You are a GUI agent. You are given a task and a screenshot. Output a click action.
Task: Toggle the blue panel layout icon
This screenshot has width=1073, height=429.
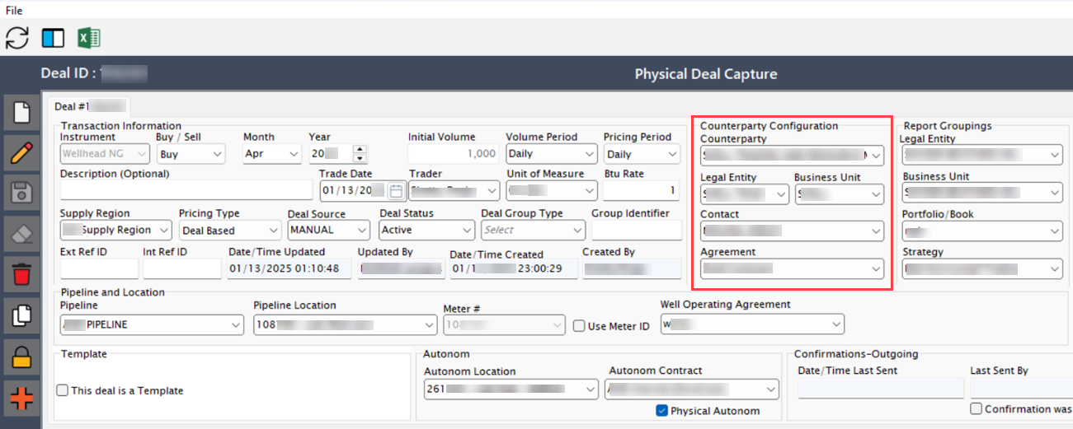(53, 38)
